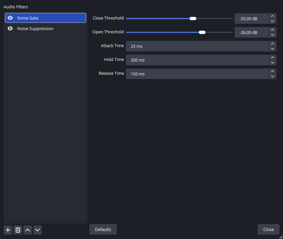The height and width of the screenshot is (239, 283).
Task: Click the Hold Time label
Action: [114, 59]
